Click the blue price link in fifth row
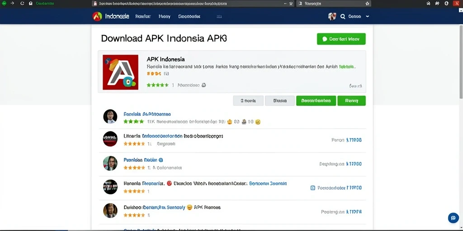This screenshot has width=463, height=231. (x=354, y=212)
